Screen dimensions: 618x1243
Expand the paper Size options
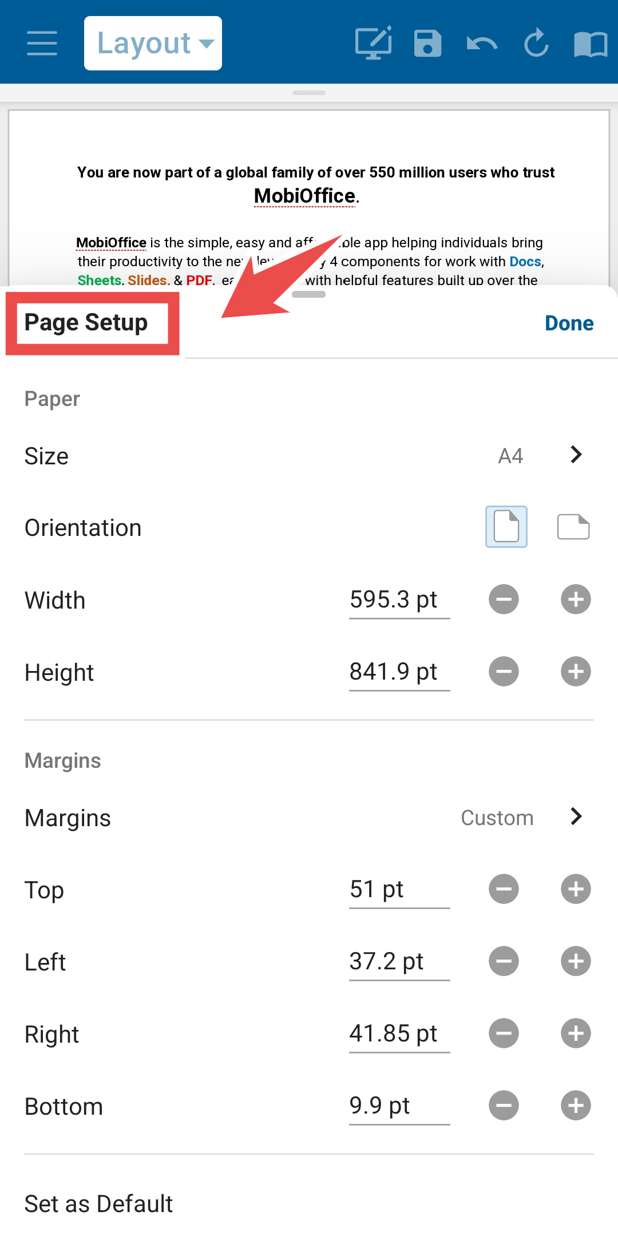(309, 456)
